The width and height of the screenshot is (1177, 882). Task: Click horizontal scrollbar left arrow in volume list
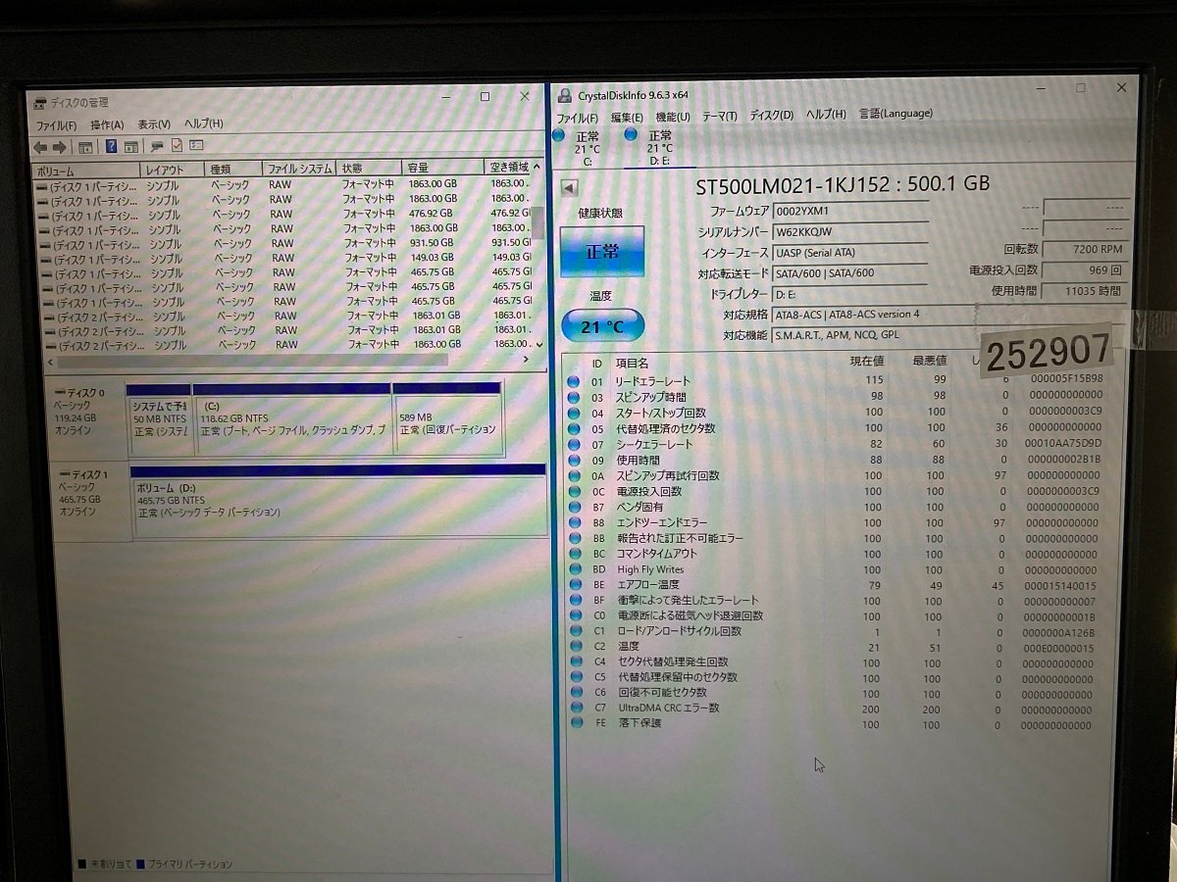tap(51, 363)
